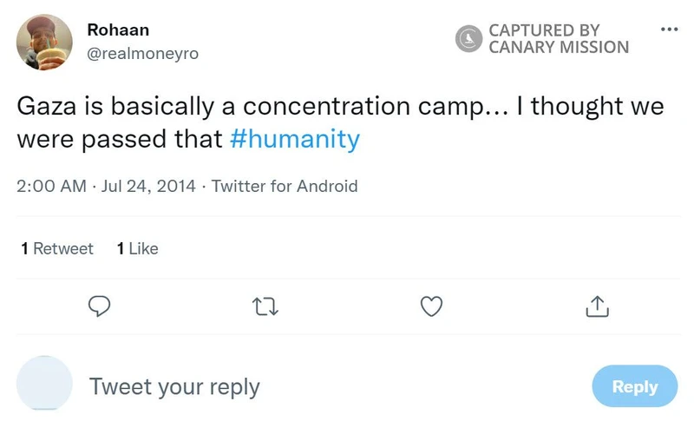
Task: Open Rohaan's profile picture
Action: 44,42
